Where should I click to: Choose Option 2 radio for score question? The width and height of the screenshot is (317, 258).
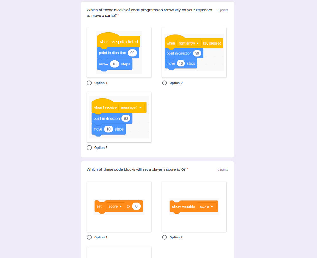tap(165, 237)
